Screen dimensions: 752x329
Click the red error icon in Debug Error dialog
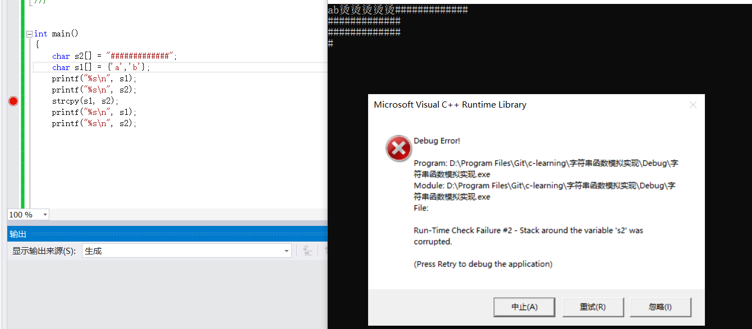[398, 149]
